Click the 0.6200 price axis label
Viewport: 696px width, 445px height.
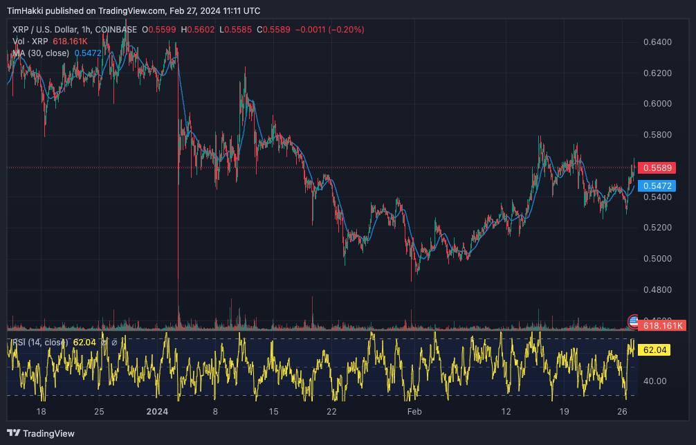coord(657,73)
